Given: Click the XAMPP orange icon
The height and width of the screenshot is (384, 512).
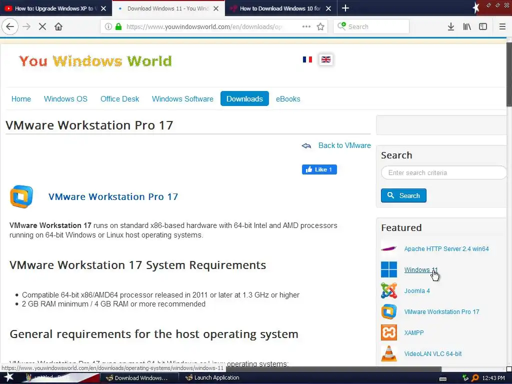Looking at the screenshot, I should coord(389,332).
